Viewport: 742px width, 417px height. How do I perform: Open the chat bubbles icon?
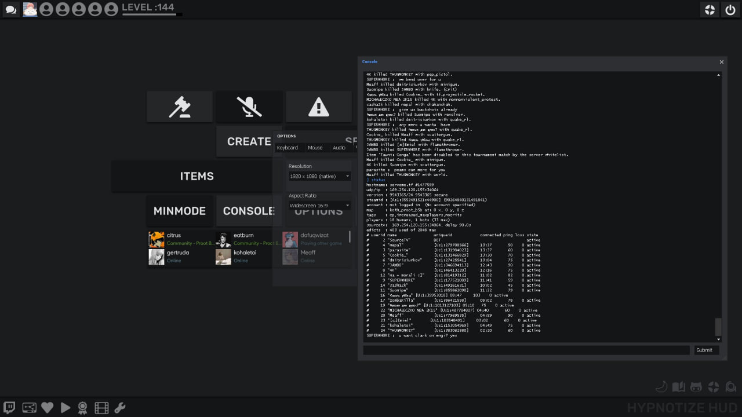tap(10, 9)
